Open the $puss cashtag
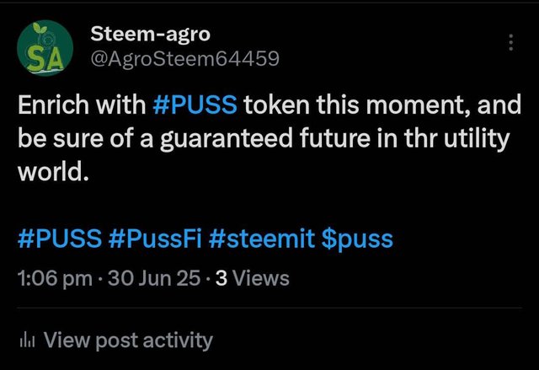Image resolution: width=539 pixels, height=370 pixels. point(357,239)
